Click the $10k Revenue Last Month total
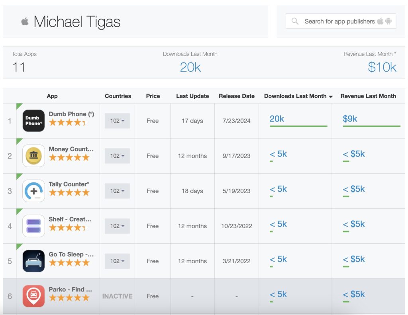Viewport: 408px width, 315px height. pyautogui.click(x=382, y=67)
